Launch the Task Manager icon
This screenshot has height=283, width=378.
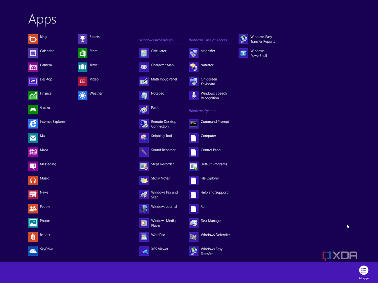[194, 223]
